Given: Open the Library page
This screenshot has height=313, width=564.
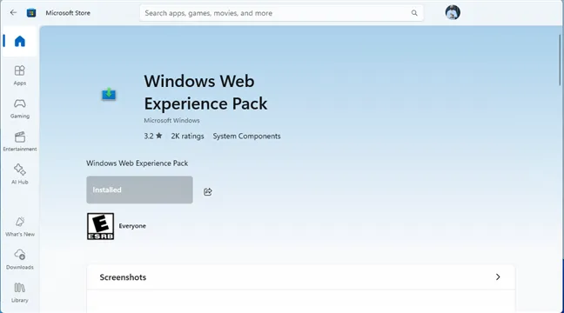Looking at the screenshot, I should [x=20, y=293].
